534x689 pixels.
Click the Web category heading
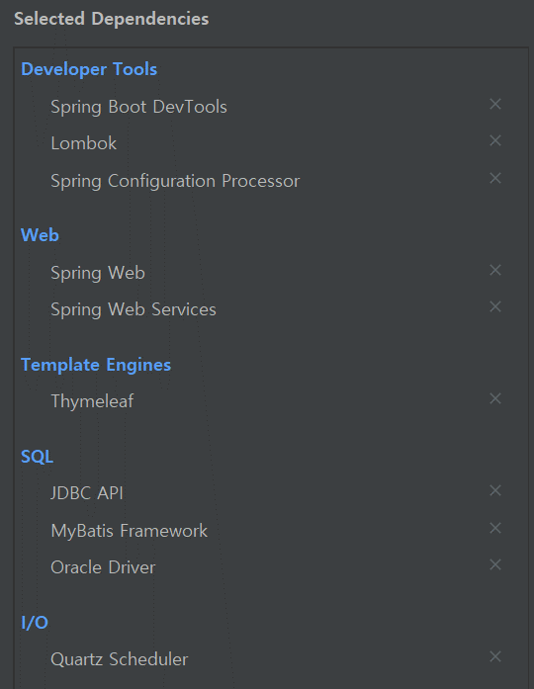tap(40, 235)
